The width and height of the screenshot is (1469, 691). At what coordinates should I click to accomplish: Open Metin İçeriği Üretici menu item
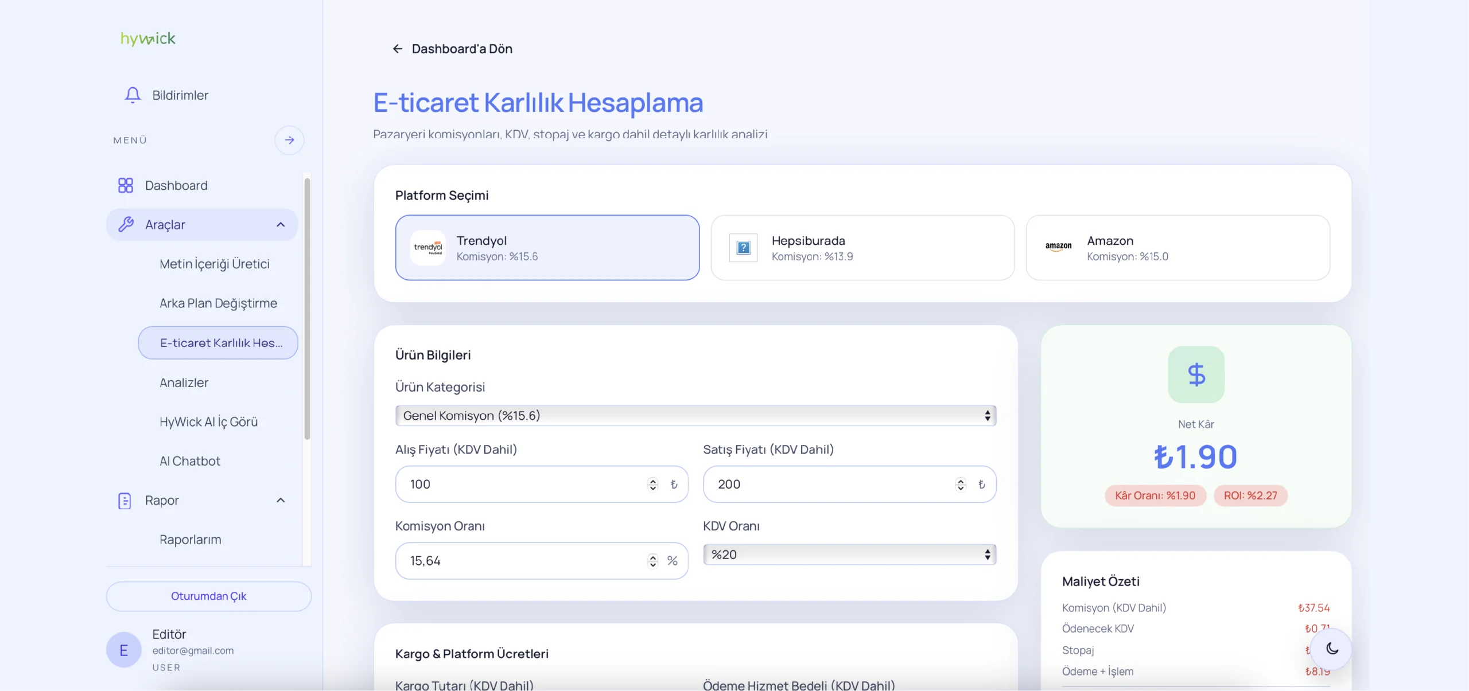[x=214, y=264]
